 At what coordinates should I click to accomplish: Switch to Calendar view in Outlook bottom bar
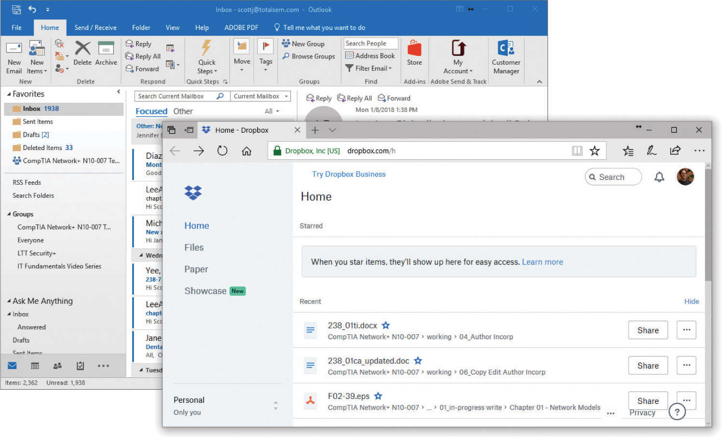coord(35,366)
